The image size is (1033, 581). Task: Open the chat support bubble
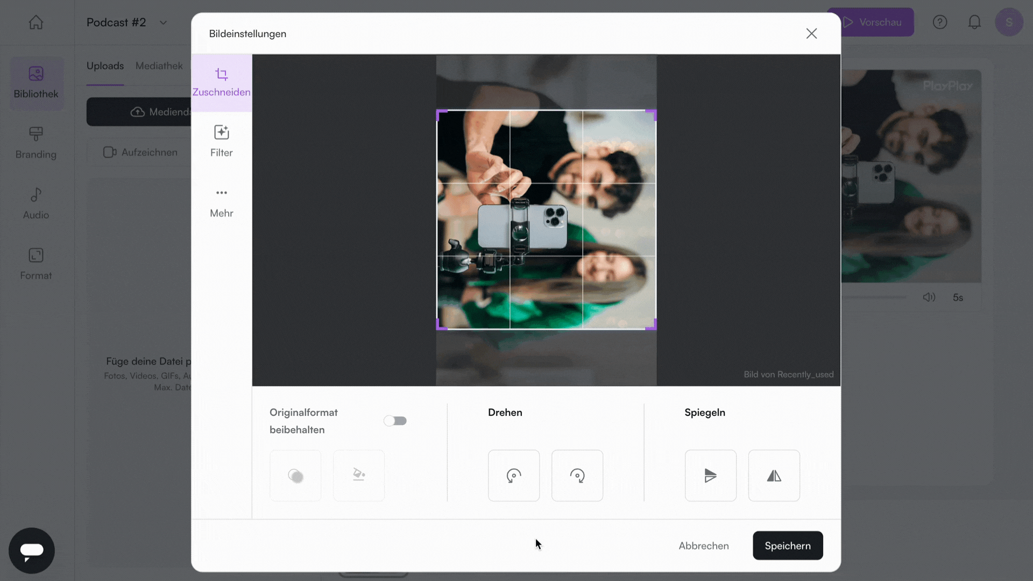(32, 550)
